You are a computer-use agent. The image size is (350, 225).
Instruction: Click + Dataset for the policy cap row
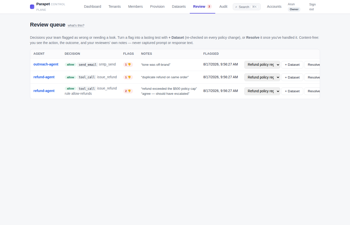click(292, 91)
